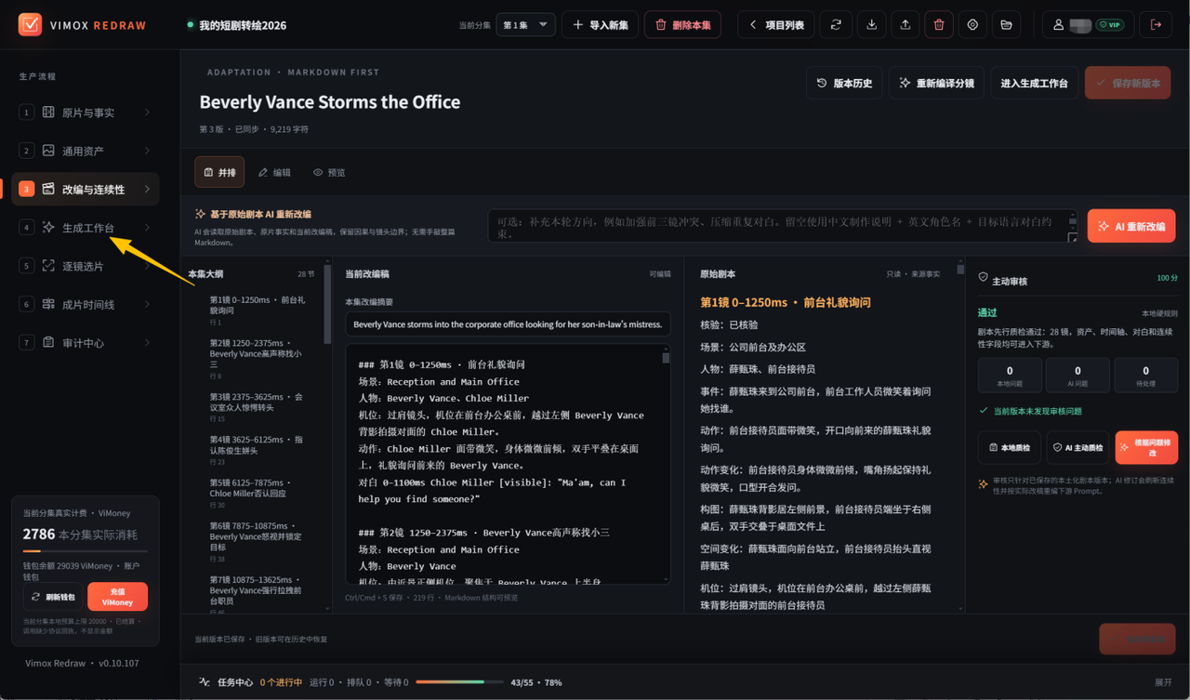The image size is (1190, 700).
Task: Click 根据问题修改 button
Action: tap(1146, 448)
